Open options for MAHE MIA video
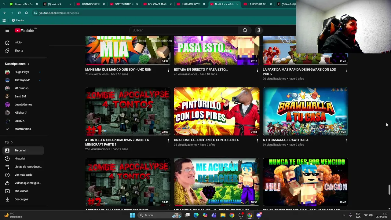The height and width of the screenshot is (220, 391). click(x=168, y=70)
